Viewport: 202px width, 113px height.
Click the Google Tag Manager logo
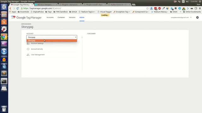[26, 18]
